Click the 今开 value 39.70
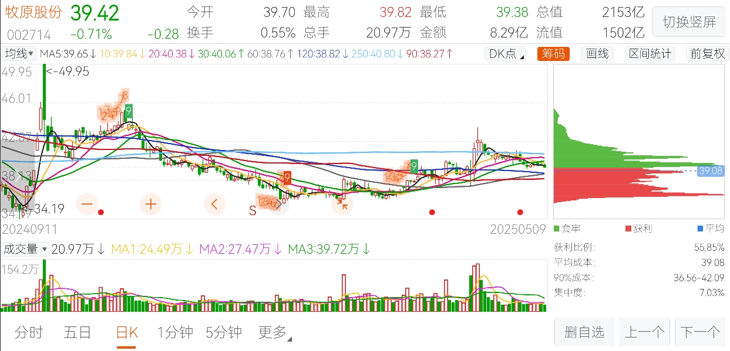This screenshot has width=730, height=351. (279, 12)
